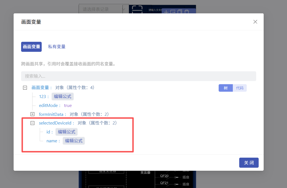Viewport: 287px width, 188px height.
Task: Toggle the editMode true value
Action: tap(68, 106)
